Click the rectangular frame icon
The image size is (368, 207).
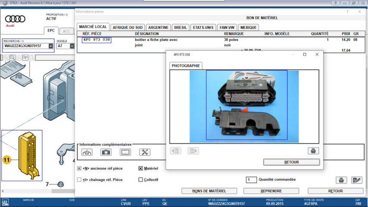pyautogui.click(x=125, y=152)
